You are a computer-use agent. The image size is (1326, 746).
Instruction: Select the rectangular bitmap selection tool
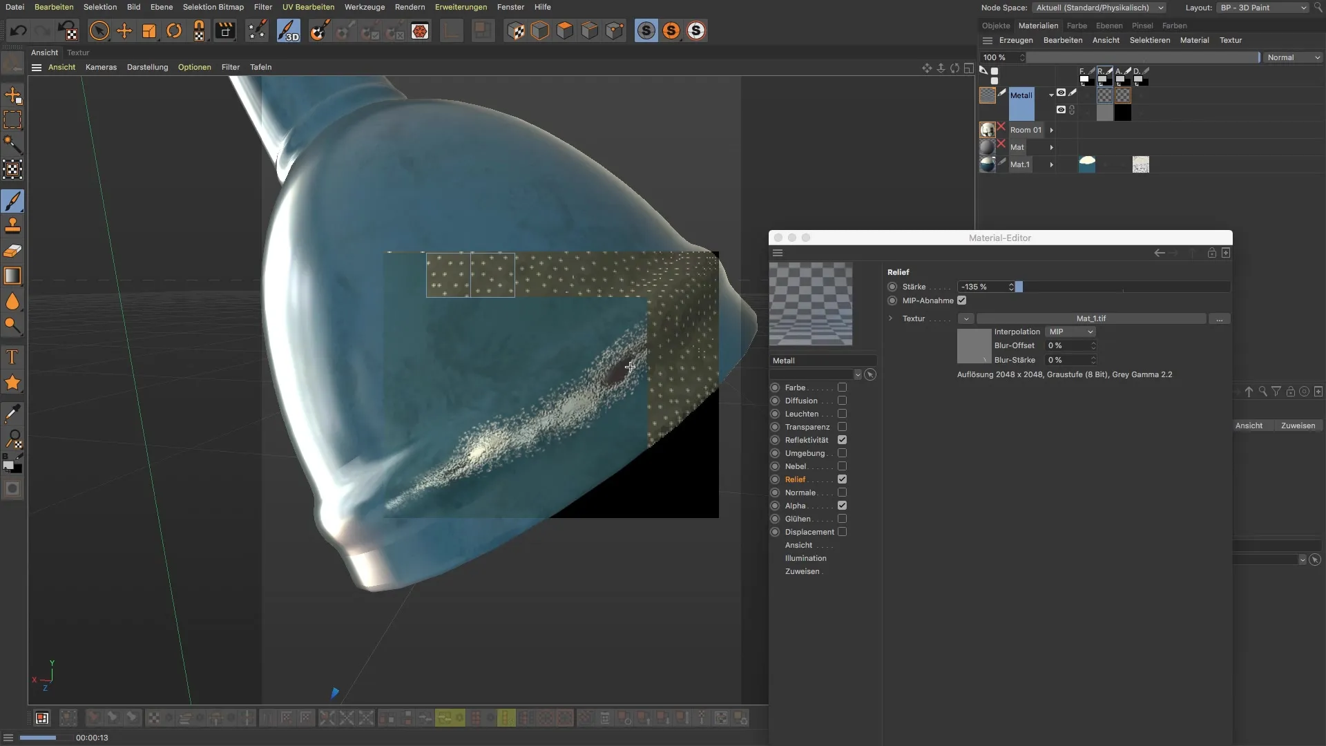pyautogui.click(x=12, y=119)
